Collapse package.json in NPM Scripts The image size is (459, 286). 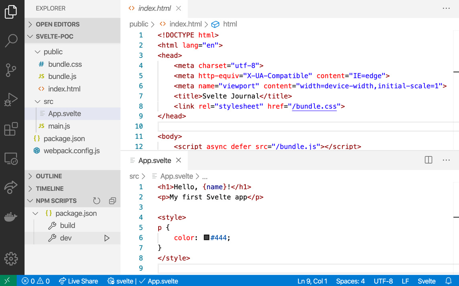73,213
